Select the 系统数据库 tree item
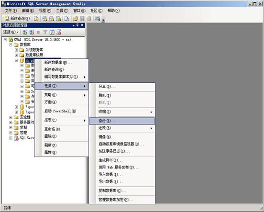264x212 pixels. pyautogui.click(x=34, y=50)
